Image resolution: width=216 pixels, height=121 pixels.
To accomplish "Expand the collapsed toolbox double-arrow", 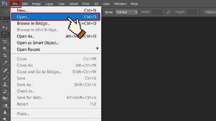I will [x=2, y=19].
